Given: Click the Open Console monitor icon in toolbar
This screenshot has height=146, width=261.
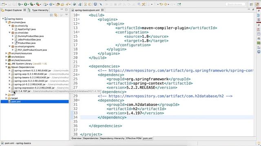Looking at the screenshot, I should point(95,4).
